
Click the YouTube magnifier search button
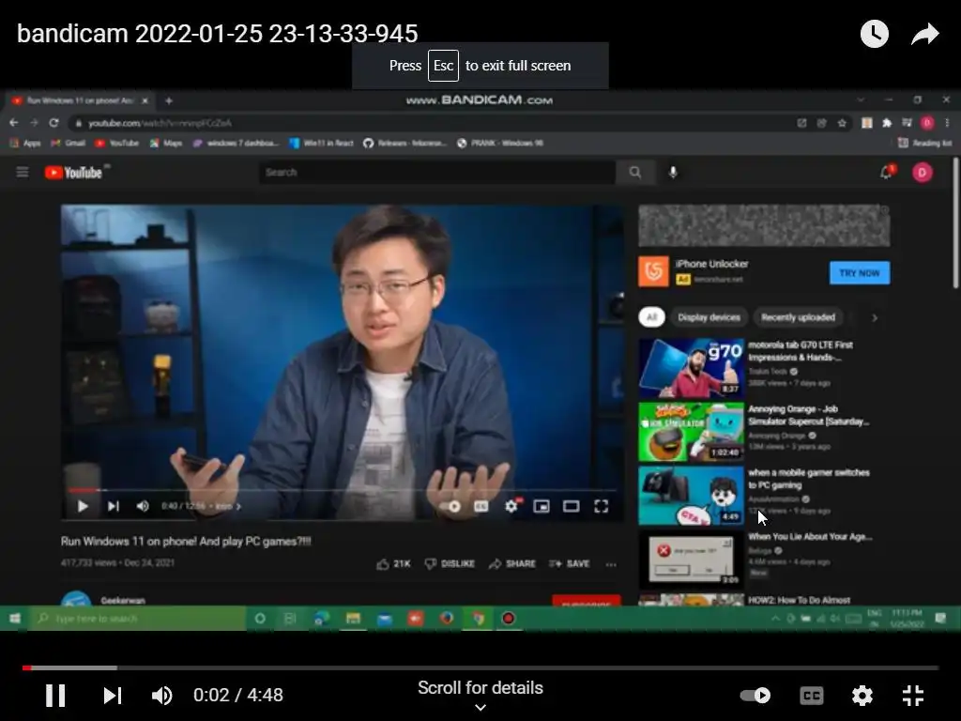click(x=635, y=173)
